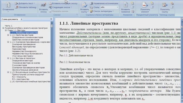Screen dimensions: 183x103
Task: Go to Определения сложения векторов
Action: [27, 37]
